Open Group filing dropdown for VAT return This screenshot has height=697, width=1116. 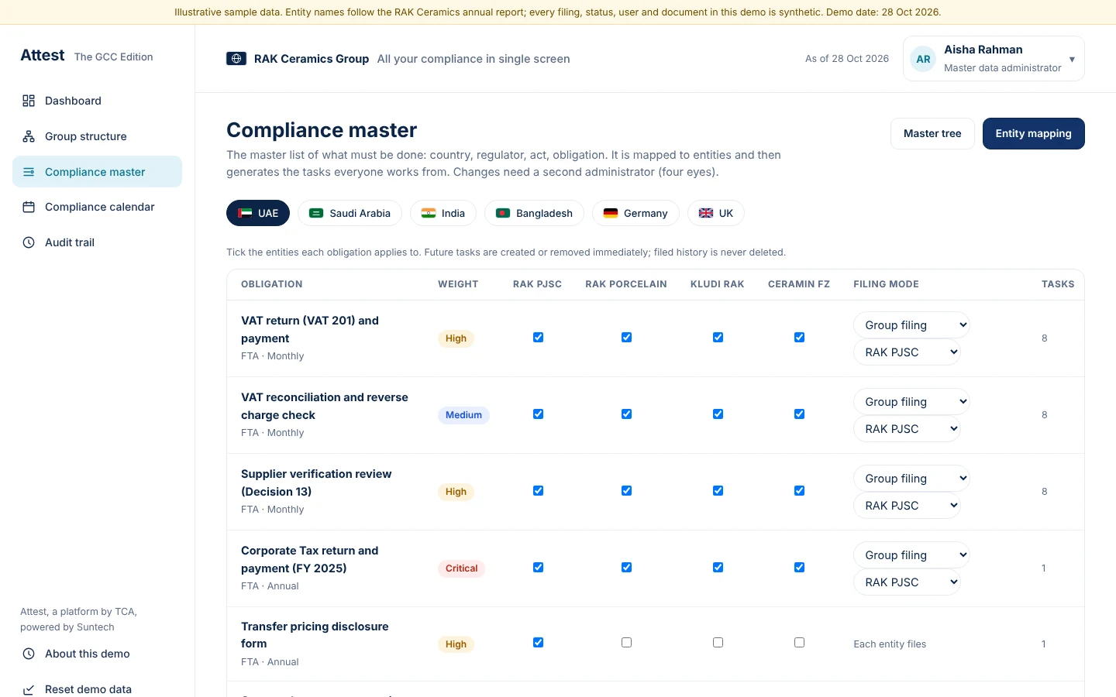(x=911, y=325)
